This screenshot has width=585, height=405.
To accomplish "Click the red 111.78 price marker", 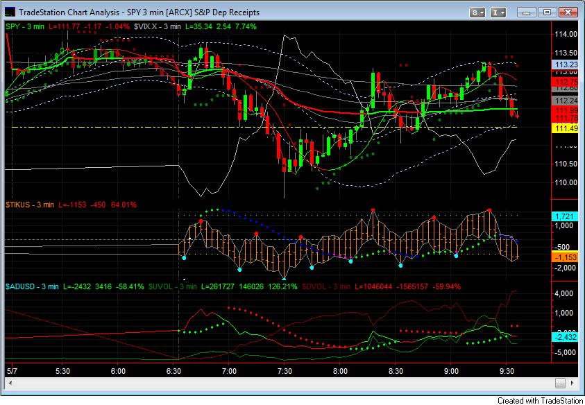I will tap(564, 118).
